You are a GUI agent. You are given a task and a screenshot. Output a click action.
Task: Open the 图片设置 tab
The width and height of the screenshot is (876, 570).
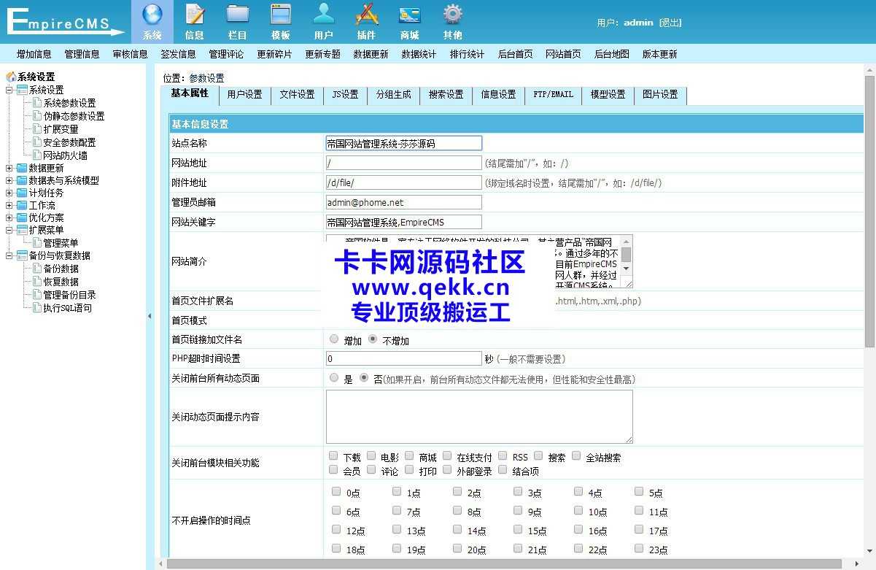coord(660,95)
